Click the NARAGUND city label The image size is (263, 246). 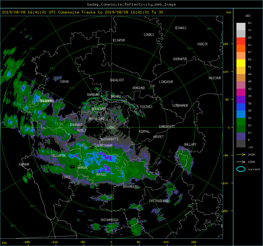99,109
